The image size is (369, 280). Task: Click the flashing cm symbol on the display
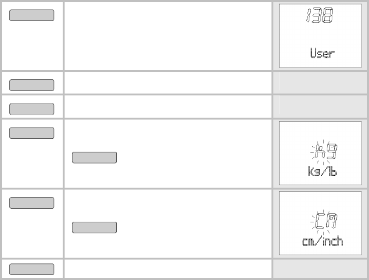(324, 221)
